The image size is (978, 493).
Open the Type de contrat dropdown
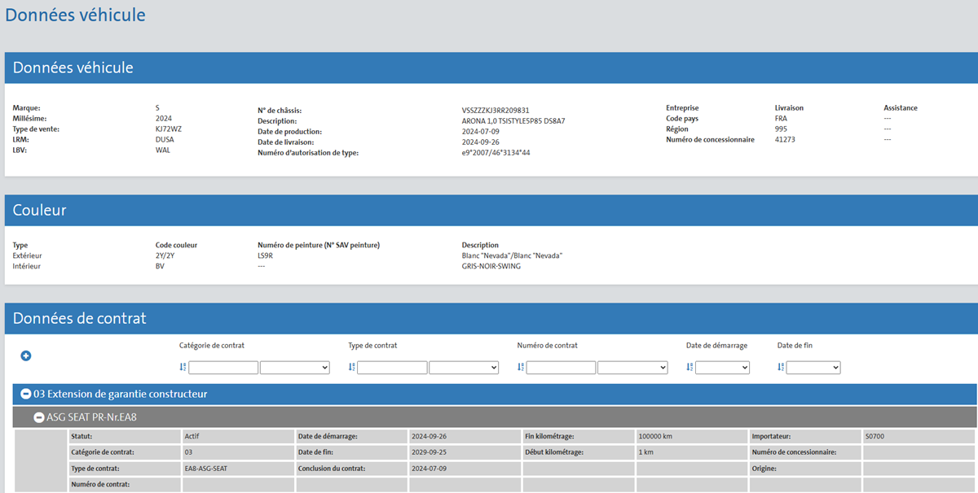tap(463, 368)
